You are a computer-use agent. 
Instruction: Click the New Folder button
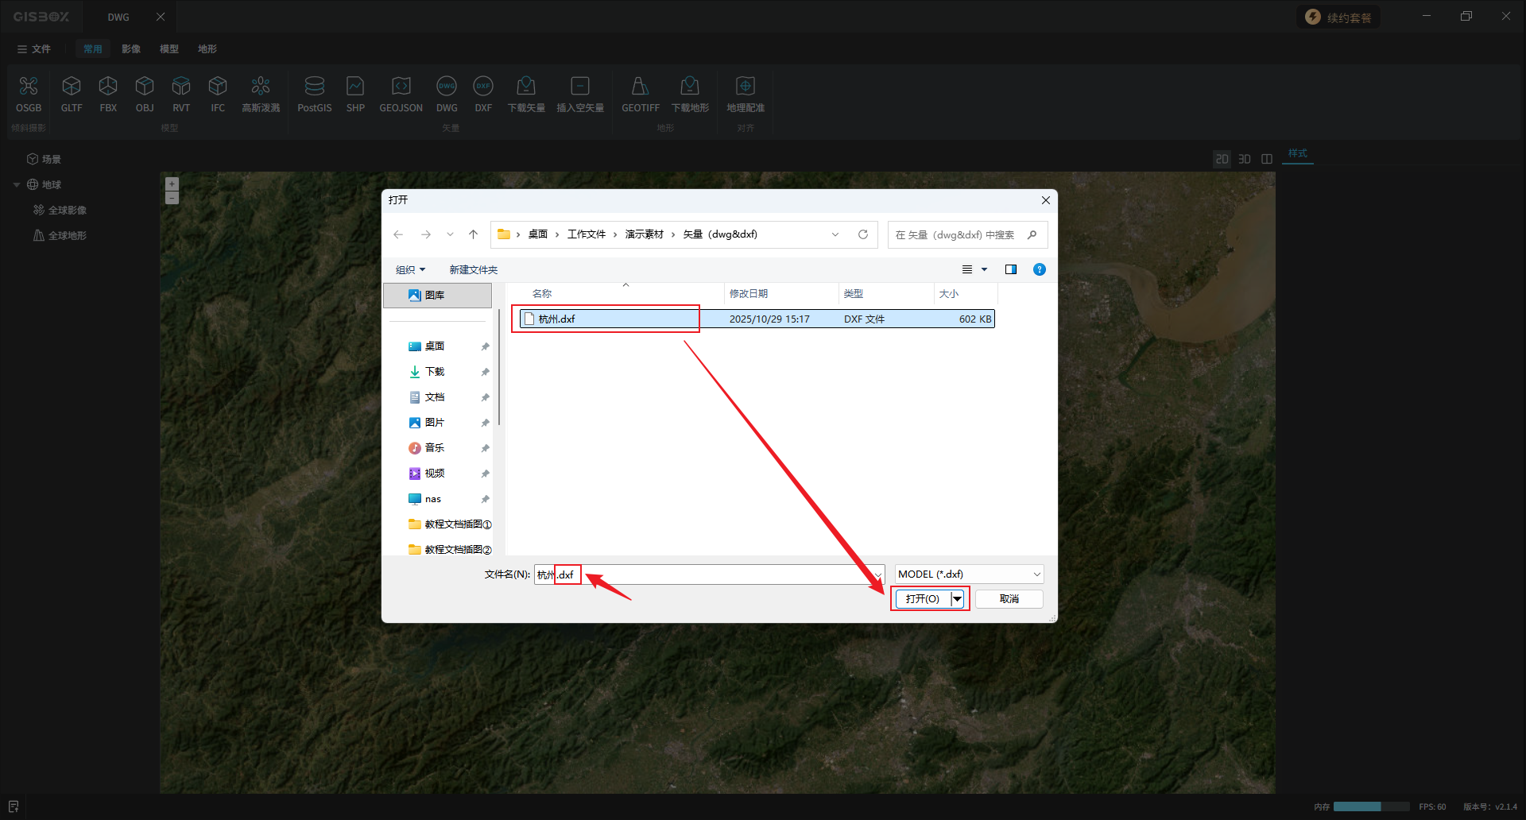click(x=473, y=270)
